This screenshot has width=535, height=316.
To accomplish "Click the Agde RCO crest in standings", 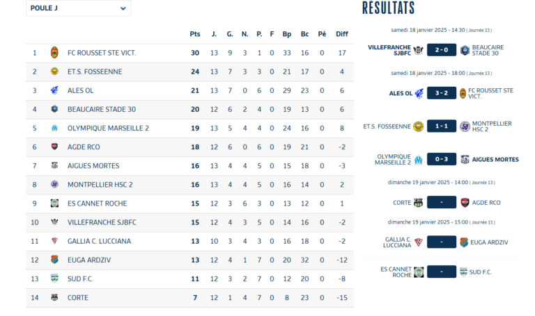I will (54, 147).
